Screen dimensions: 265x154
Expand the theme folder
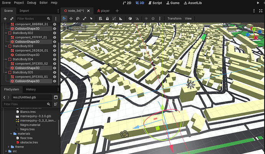pos(9,147)
